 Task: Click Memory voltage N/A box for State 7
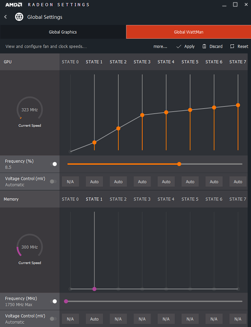tap(238, 319)
